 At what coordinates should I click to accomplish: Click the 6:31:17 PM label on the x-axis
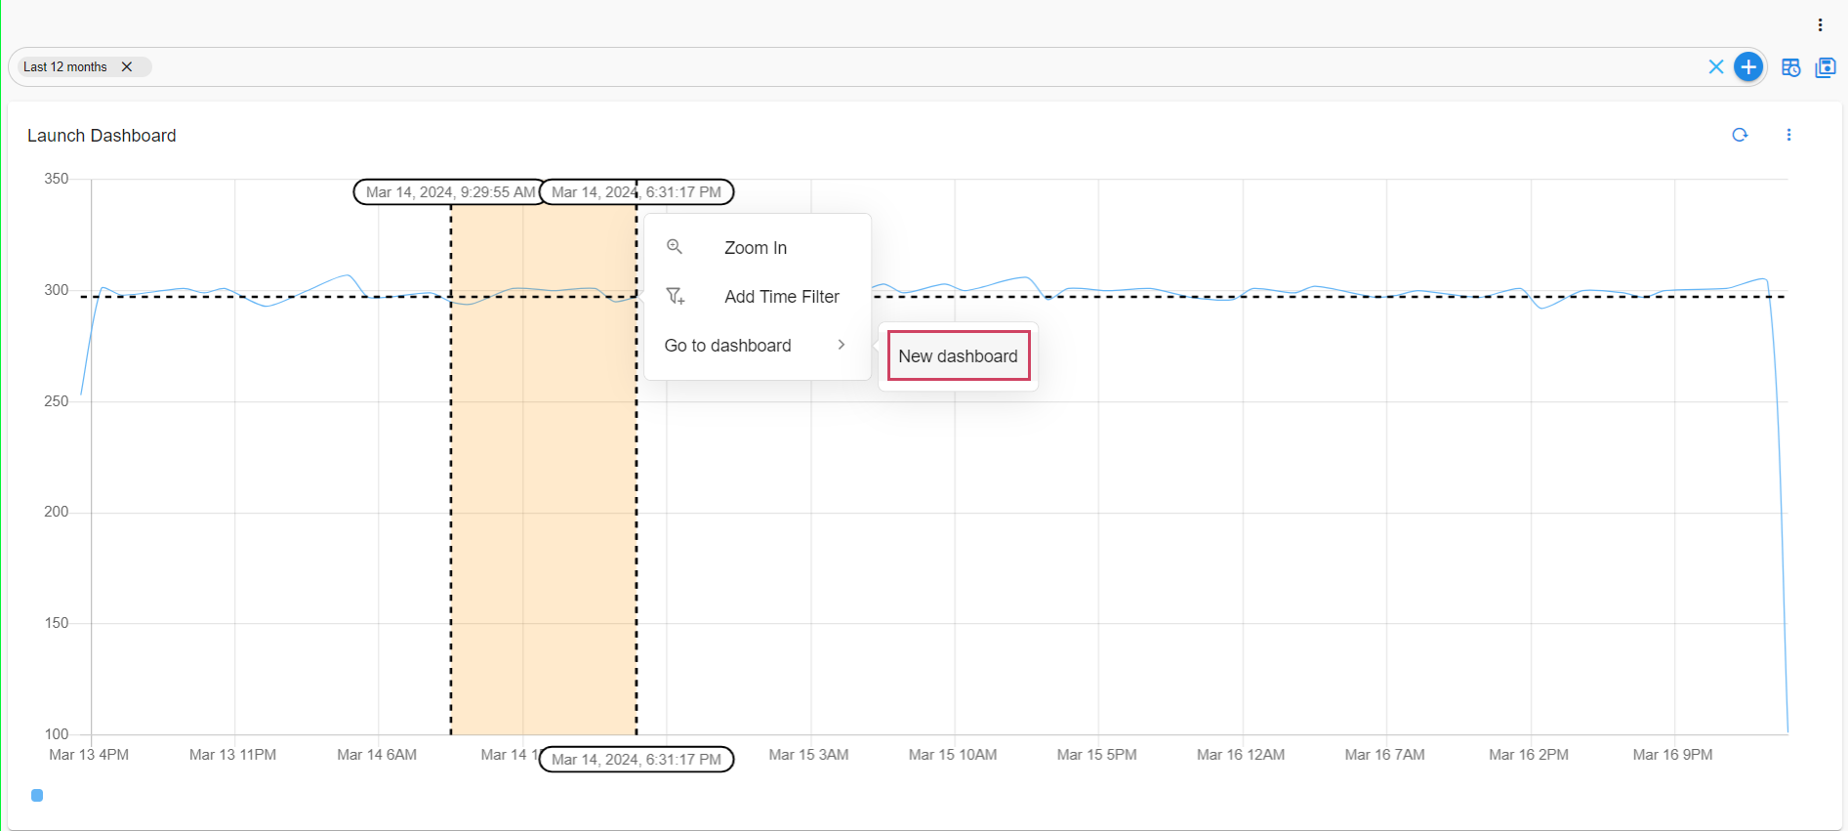[637, 760]
